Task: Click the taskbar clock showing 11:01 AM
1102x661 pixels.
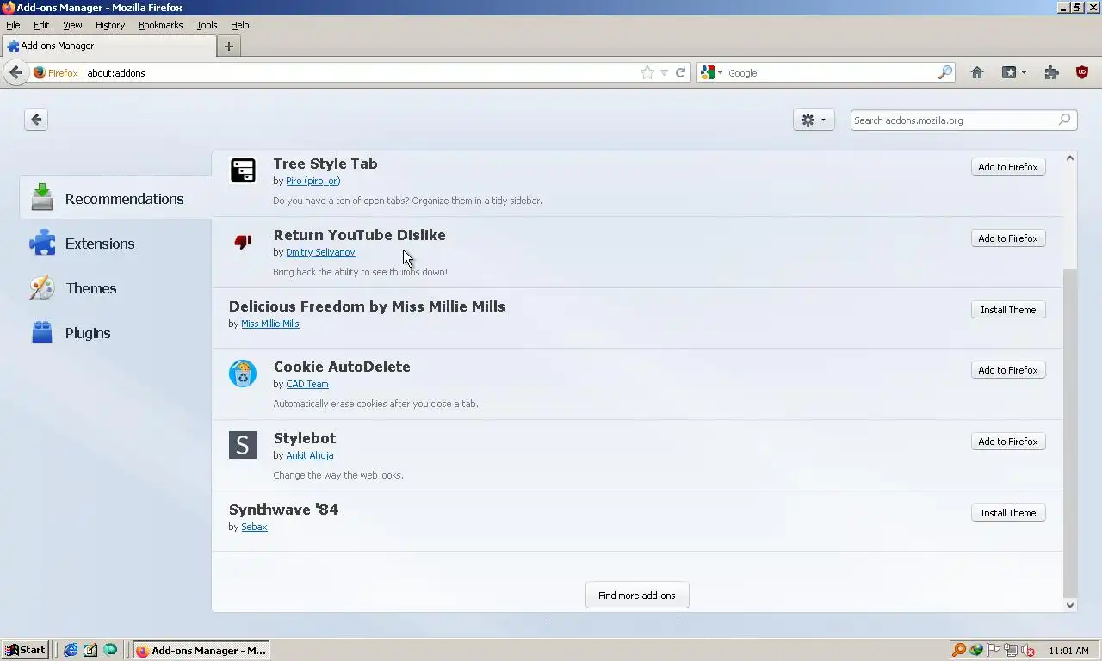Action: pos(1069,651)
